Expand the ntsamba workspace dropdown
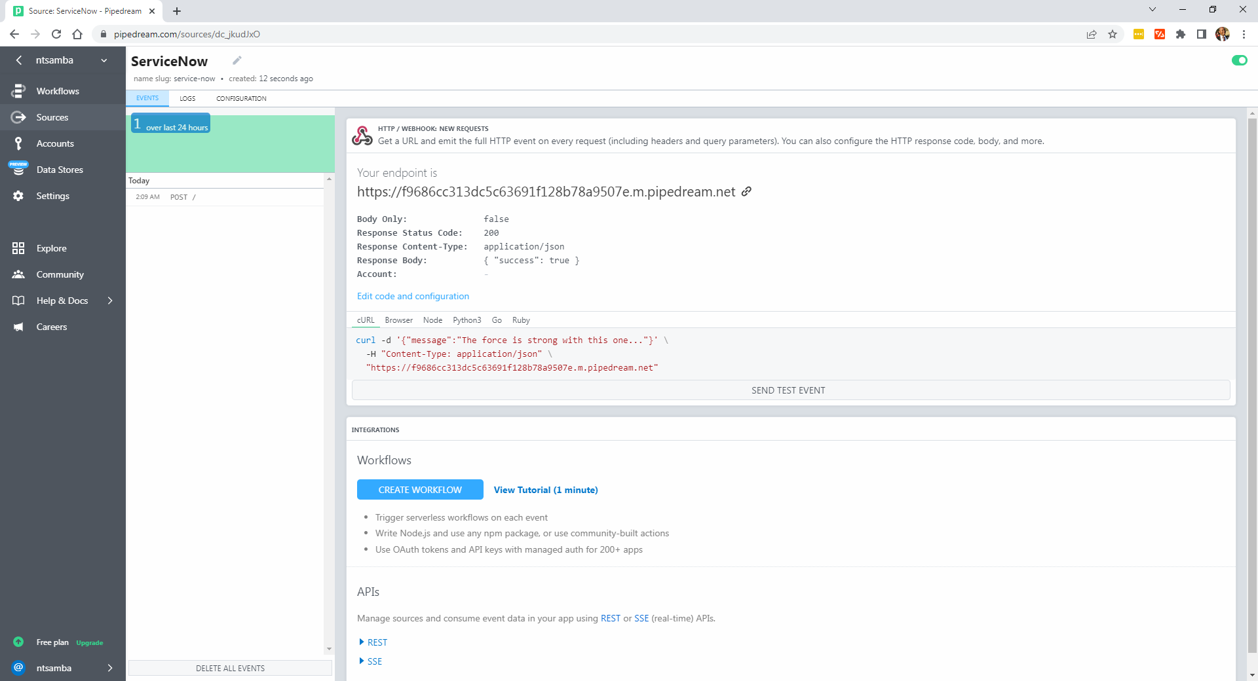Viewport: 1258px width, 681px height. point(104,60)
